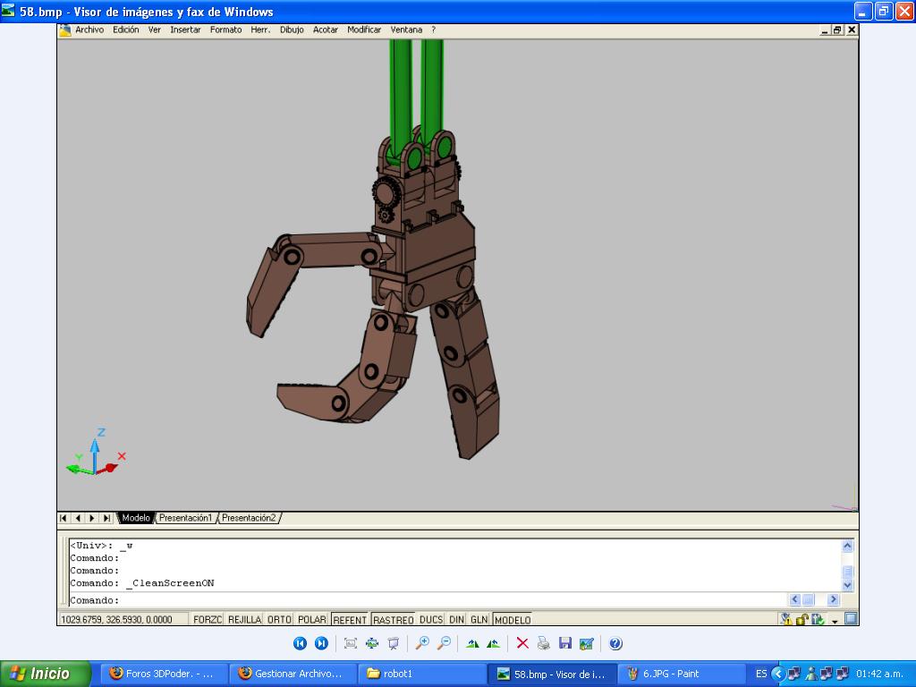Switch to the Presentación1 tab
916x687 pixels.
coord(185,518)
